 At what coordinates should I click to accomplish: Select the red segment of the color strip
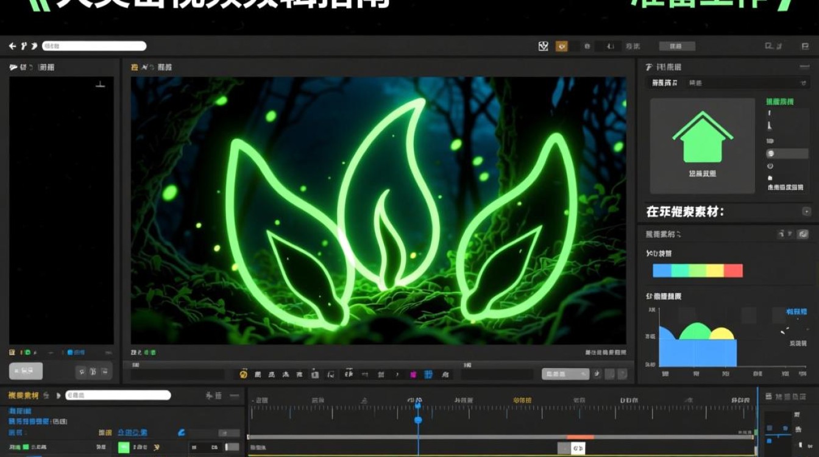pos(734,271)
